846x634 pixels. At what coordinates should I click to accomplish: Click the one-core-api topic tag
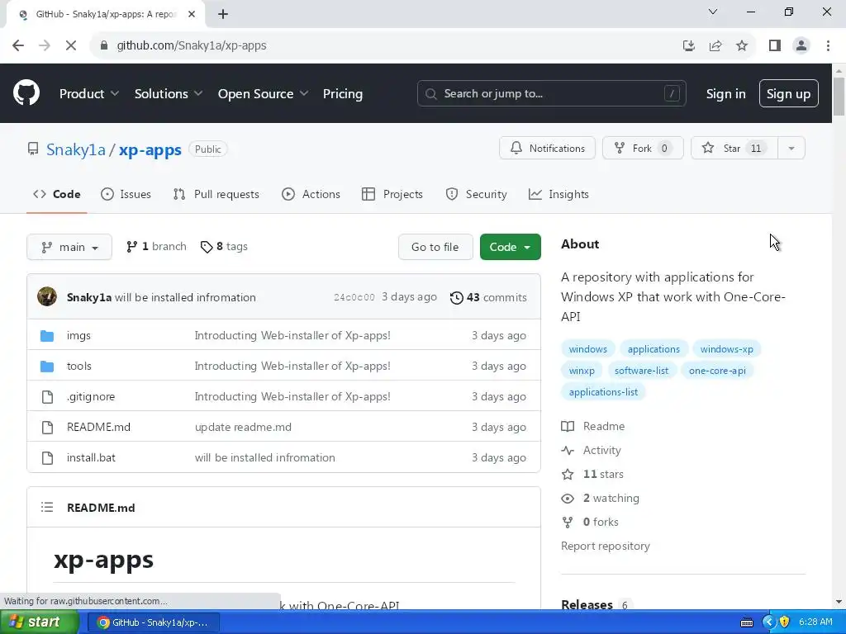[x=717, y=371]
